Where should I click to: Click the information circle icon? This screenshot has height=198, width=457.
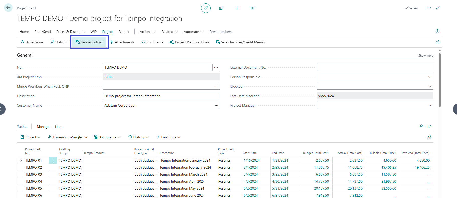click(437, 31)
